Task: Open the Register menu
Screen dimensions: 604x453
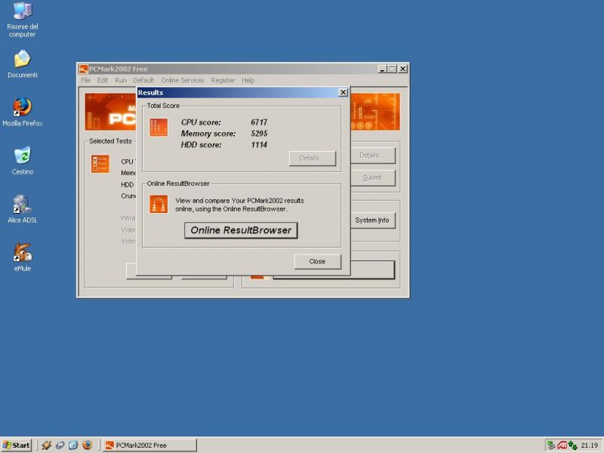Action: point(223,80)
